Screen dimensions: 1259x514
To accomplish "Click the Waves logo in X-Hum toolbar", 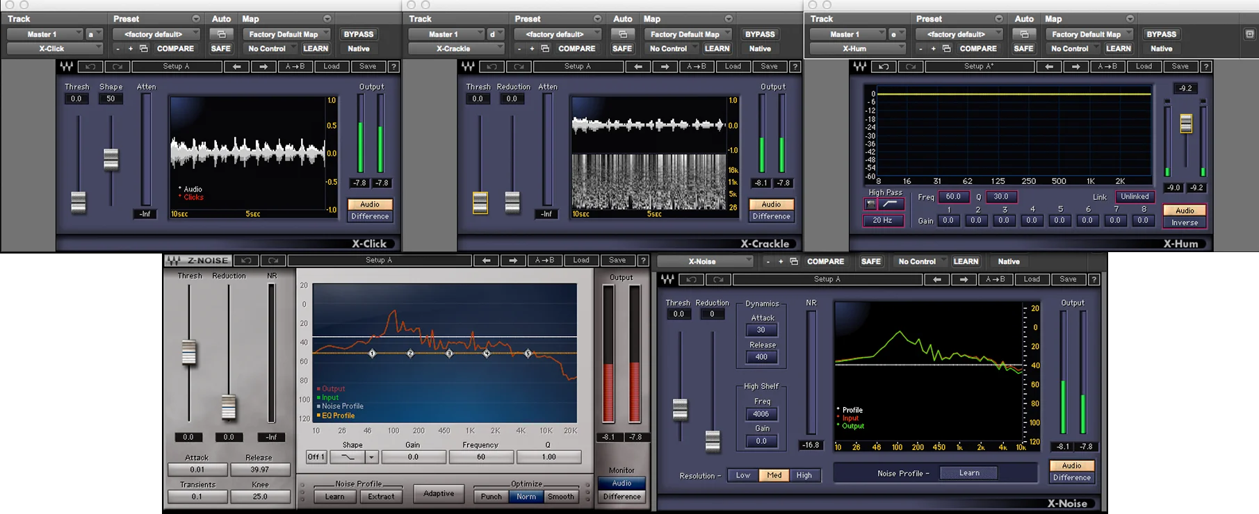I will click(x=860, y=67).
